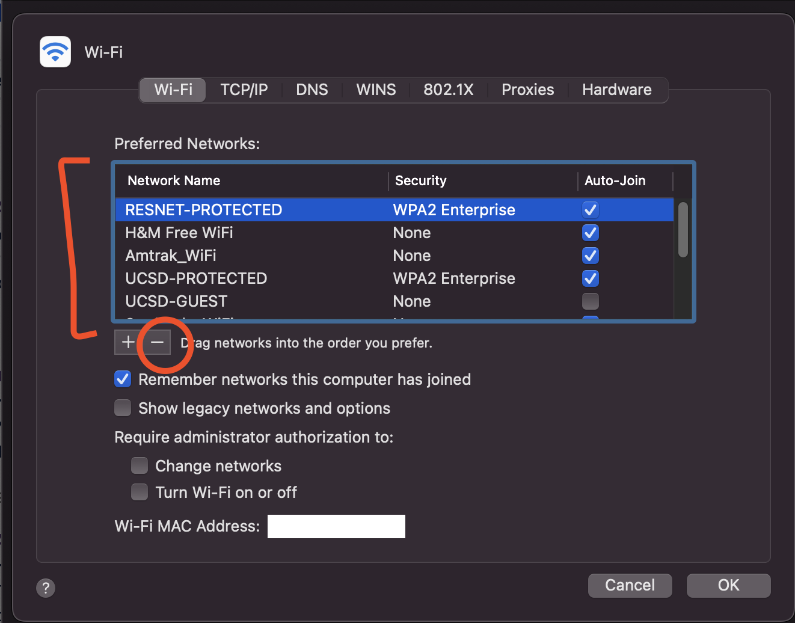Check Change networks authorization requirement
The height and width of the screenshot is (623, 795).
(139, 465)
